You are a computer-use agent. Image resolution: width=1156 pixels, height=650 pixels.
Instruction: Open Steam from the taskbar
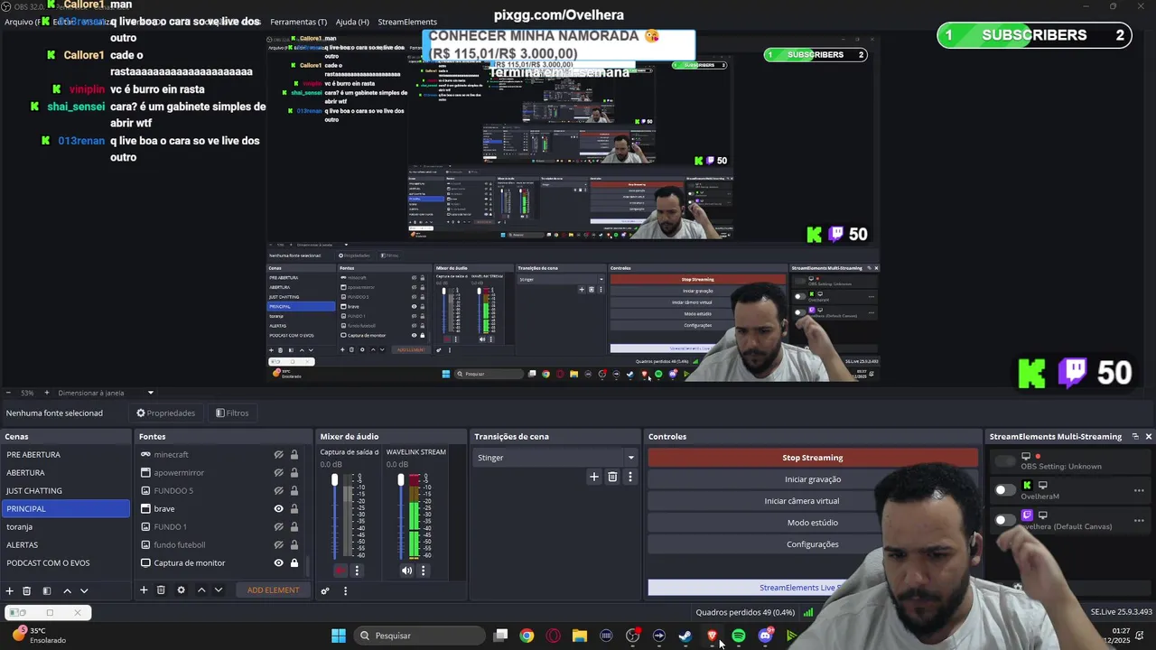[x=685, y=636]
